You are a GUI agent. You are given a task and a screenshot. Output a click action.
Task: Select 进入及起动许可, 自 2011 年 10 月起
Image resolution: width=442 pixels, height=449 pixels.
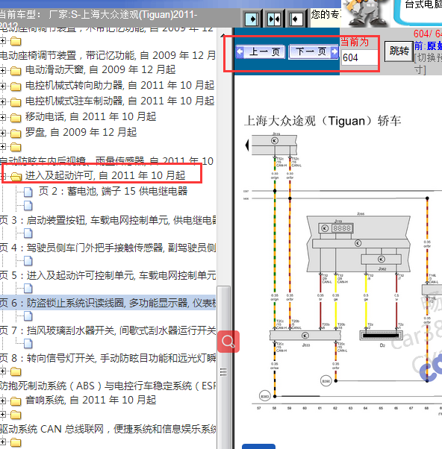click(x=105, y=175)
